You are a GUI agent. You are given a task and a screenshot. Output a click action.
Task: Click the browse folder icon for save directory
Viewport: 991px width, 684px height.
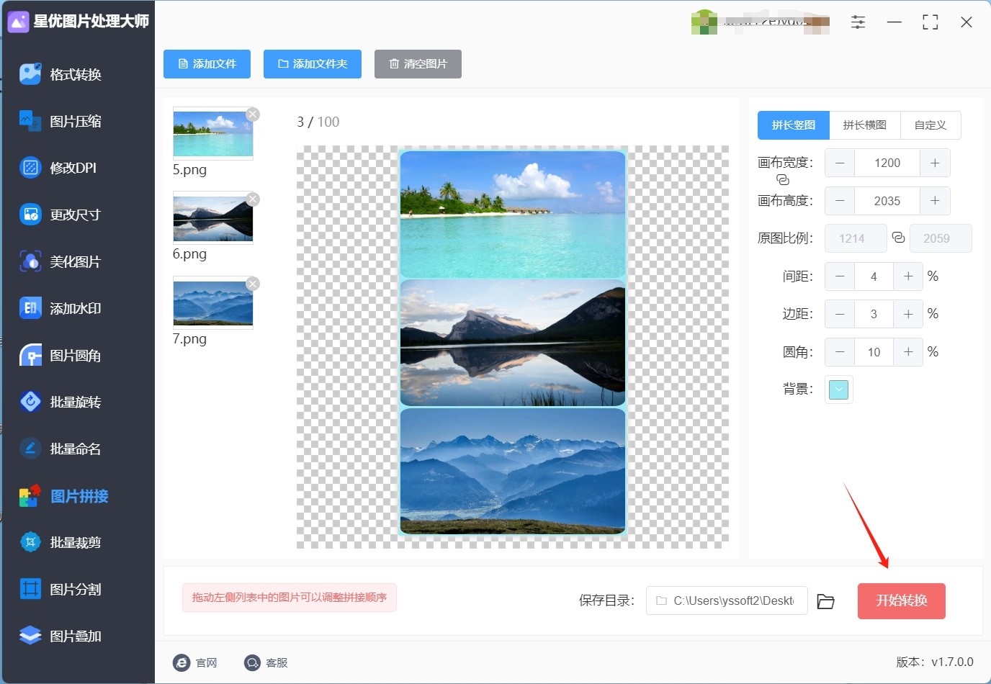[x=825, y=601]
